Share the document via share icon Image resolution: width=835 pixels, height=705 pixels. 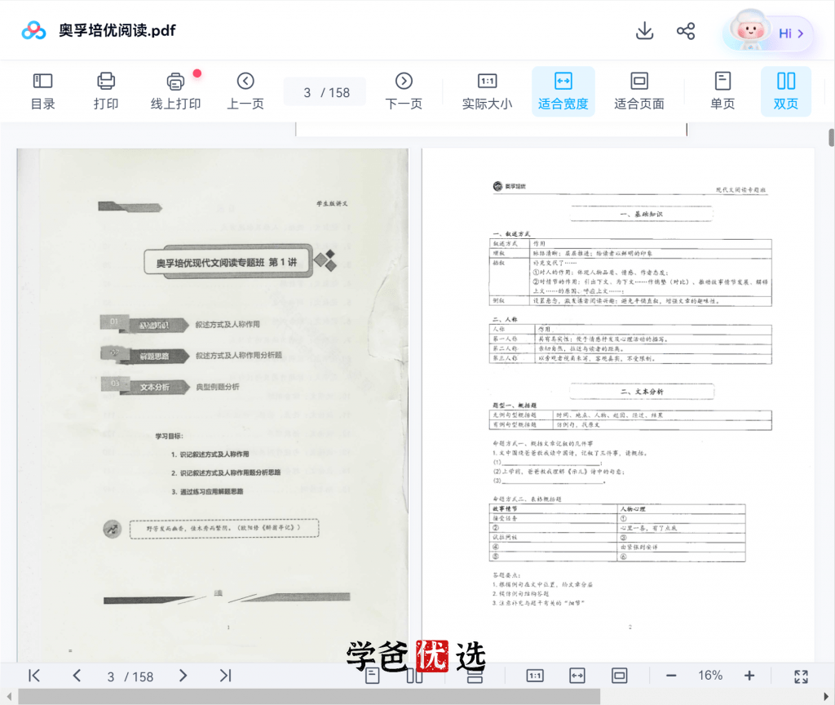[686, 31]
